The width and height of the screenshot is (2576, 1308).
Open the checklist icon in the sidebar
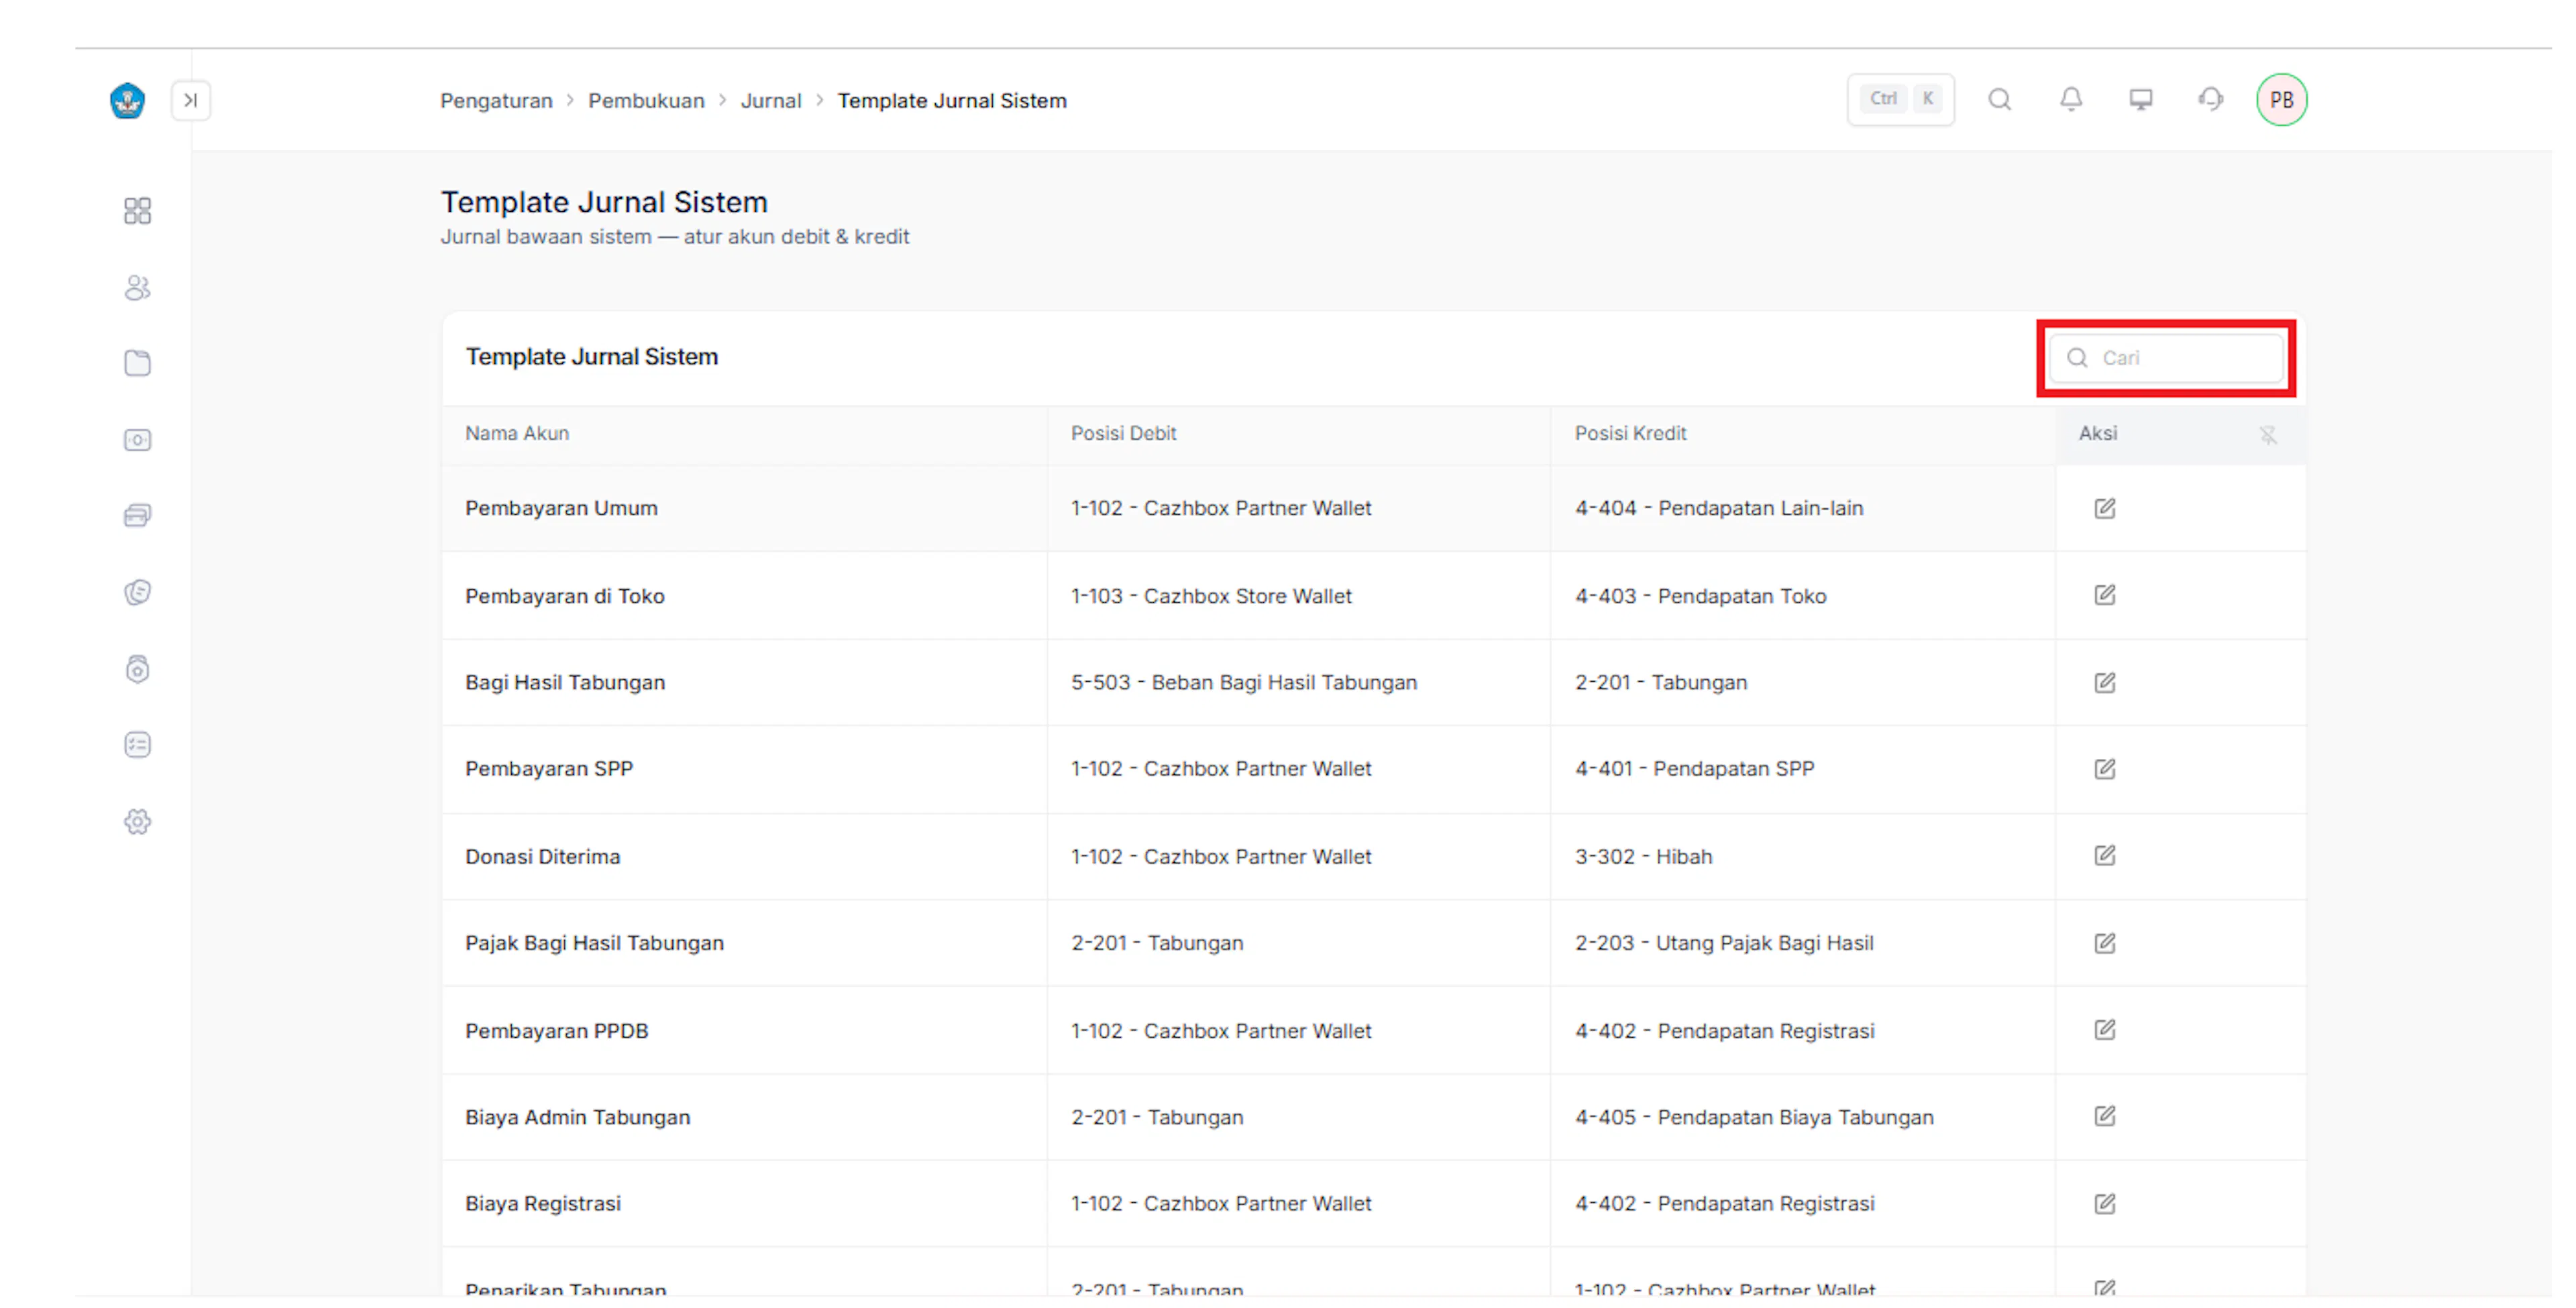(138, 744)
